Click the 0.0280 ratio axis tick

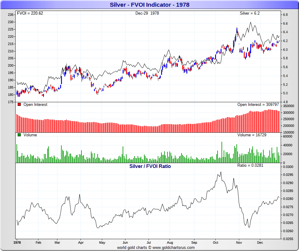tap(288, 199)
